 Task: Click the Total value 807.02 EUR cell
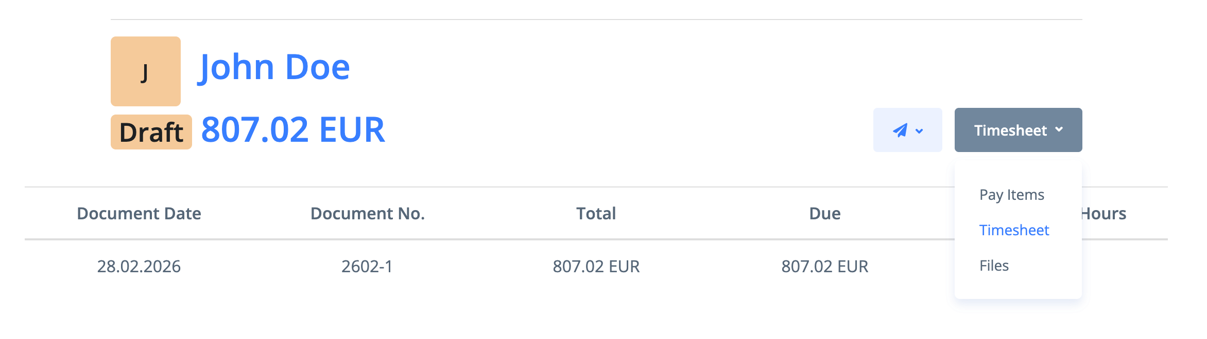[596, 267]
